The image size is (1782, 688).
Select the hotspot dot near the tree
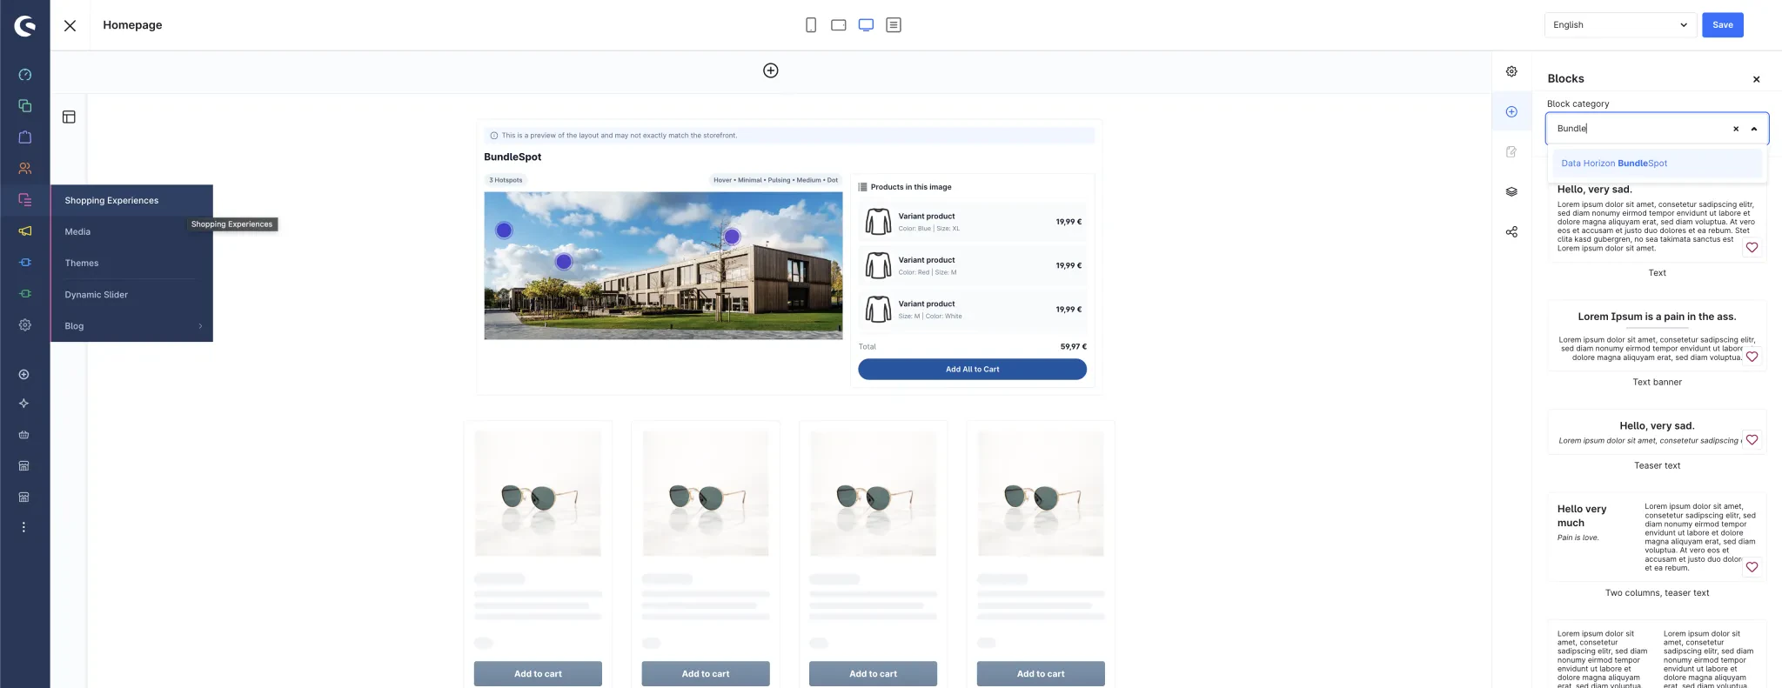732,237
